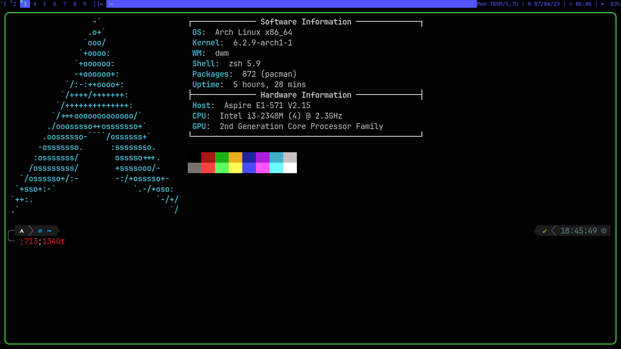Click the dark blue color block

pyautogui.click(x=249, y=157)
